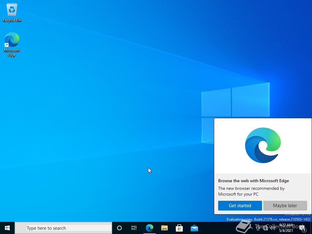Click the large Edge logo in the popup
This screenshot has height=234, width=312.
coord(263,145)
